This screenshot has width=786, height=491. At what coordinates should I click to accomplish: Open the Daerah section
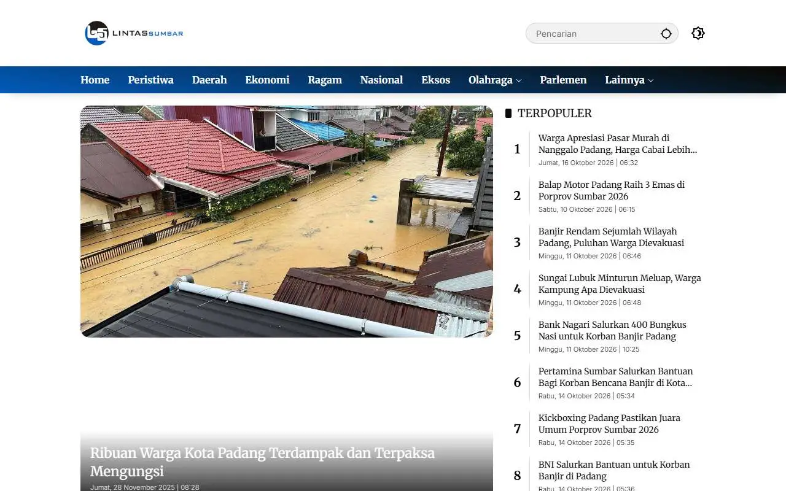(209, 80)
